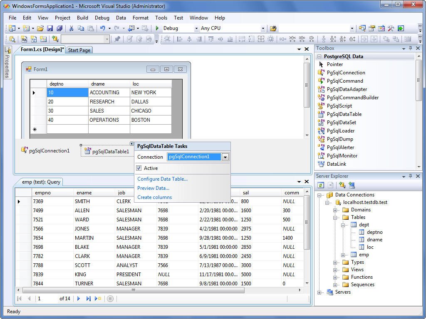The width and height of the screenshot is (426, 319).
Task: Click the next record arrow in the record navigator
Action: coord(79,298)
